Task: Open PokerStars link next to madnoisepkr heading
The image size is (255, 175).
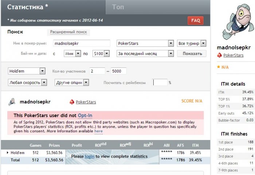Action: coord(86,102)
